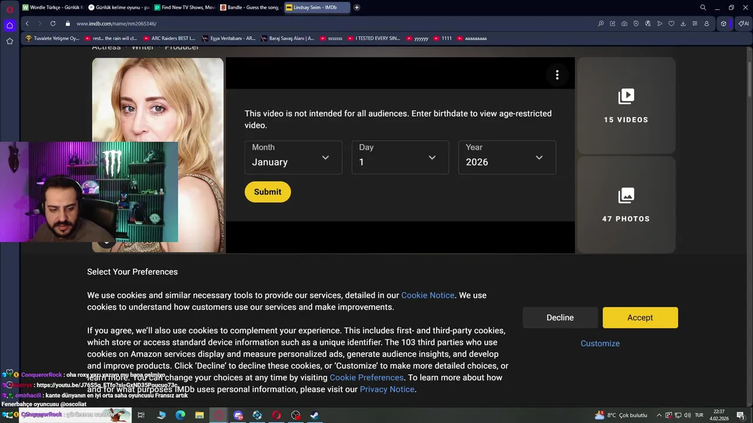The image size is (753, 423).
Task: Switch to the Wordle Türkçe tab
Action: 52,8
